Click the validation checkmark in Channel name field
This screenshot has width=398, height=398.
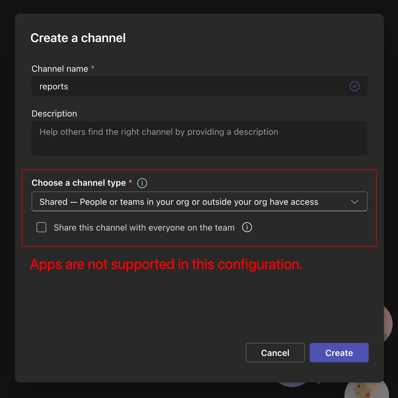point(354,86)
